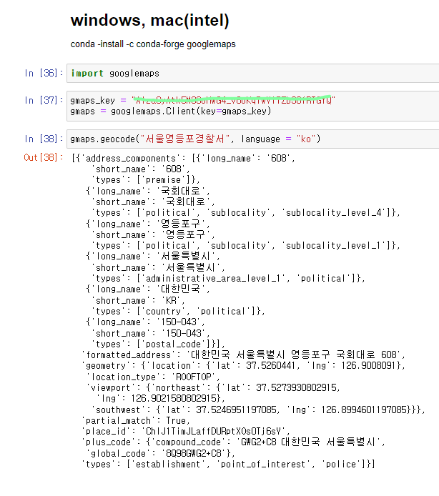Click the Out[38] output prompt
Viewport: 439px width, 496px height.
point(44,157)
